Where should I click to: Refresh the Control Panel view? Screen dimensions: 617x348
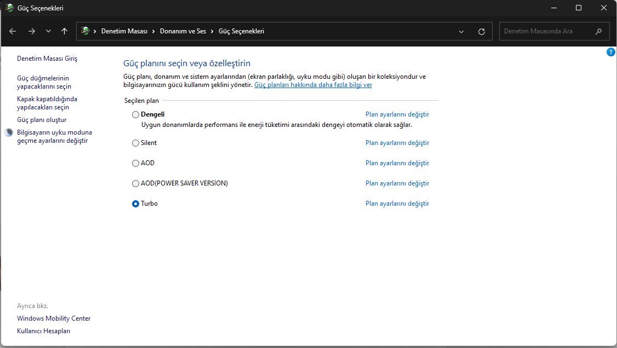pos(482,32)
